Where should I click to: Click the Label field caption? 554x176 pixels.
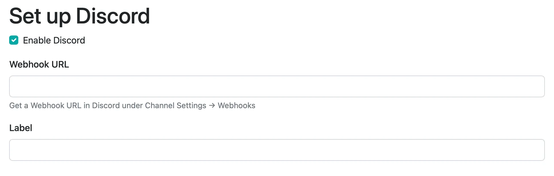pos(21,128)
